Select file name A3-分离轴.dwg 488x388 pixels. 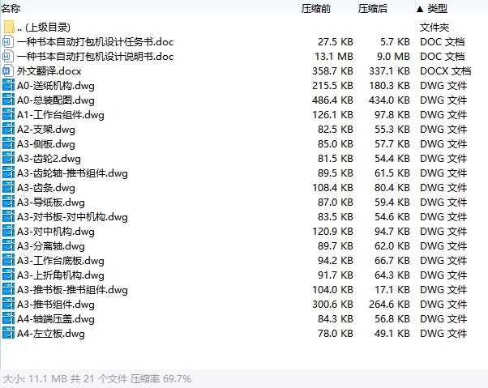tap(51, 246)
